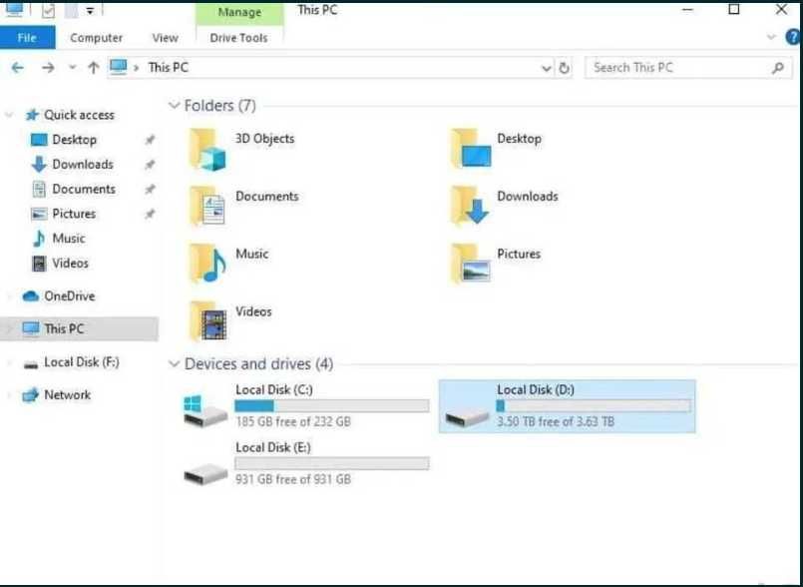The height and width of the screenshot is (587, 803).
Task: Open the Documents folder icon in Folders
Action: 207,206
